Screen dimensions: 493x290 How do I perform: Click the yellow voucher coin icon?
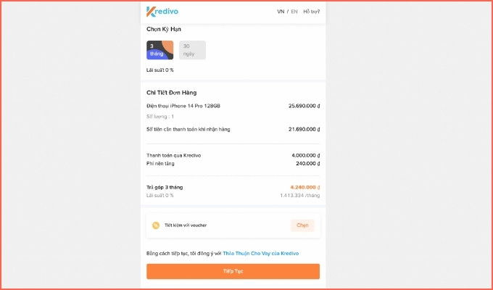156,225
